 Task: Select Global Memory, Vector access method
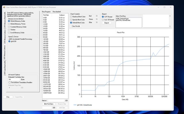(17, 24)
